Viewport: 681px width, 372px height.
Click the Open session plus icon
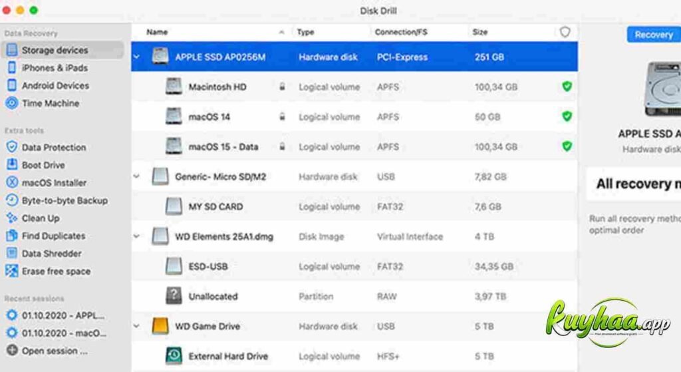pos(12,350)
